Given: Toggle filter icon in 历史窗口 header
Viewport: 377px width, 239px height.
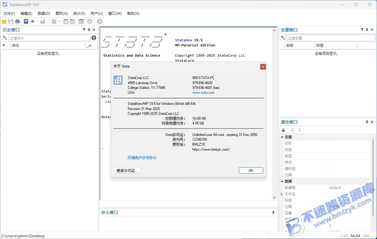Looking at the screenshot, I should tap(84, 30).
